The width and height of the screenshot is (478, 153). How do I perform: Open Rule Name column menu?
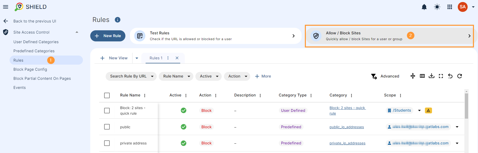pyautogui.click(x=145, y=95)
